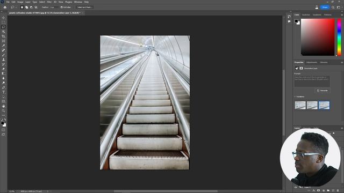Toggle the Anti-alias checkbox
Screen dimensions: 344x193
point(62,7)
